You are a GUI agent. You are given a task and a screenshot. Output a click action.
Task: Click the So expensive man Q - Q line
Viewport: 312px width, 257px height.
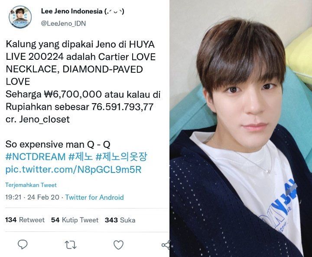click(x=58, y=144)
